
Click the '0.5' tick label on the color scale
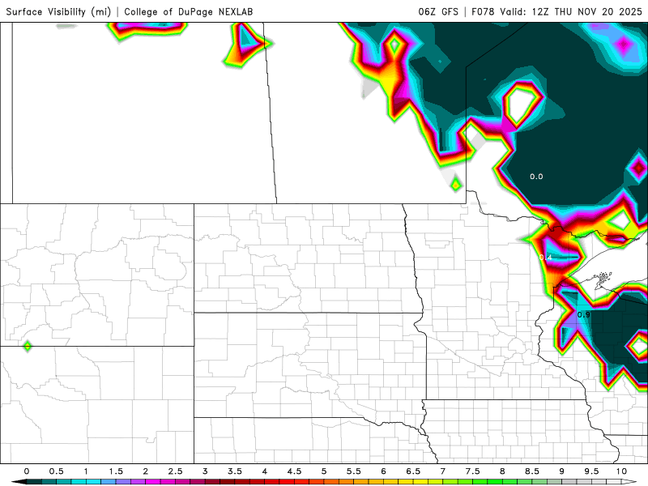[x=56, y=471]
